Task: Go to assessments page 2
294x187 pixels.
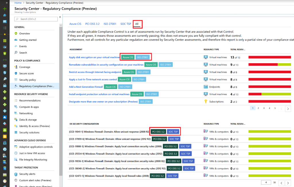Action: coord(258,108)
